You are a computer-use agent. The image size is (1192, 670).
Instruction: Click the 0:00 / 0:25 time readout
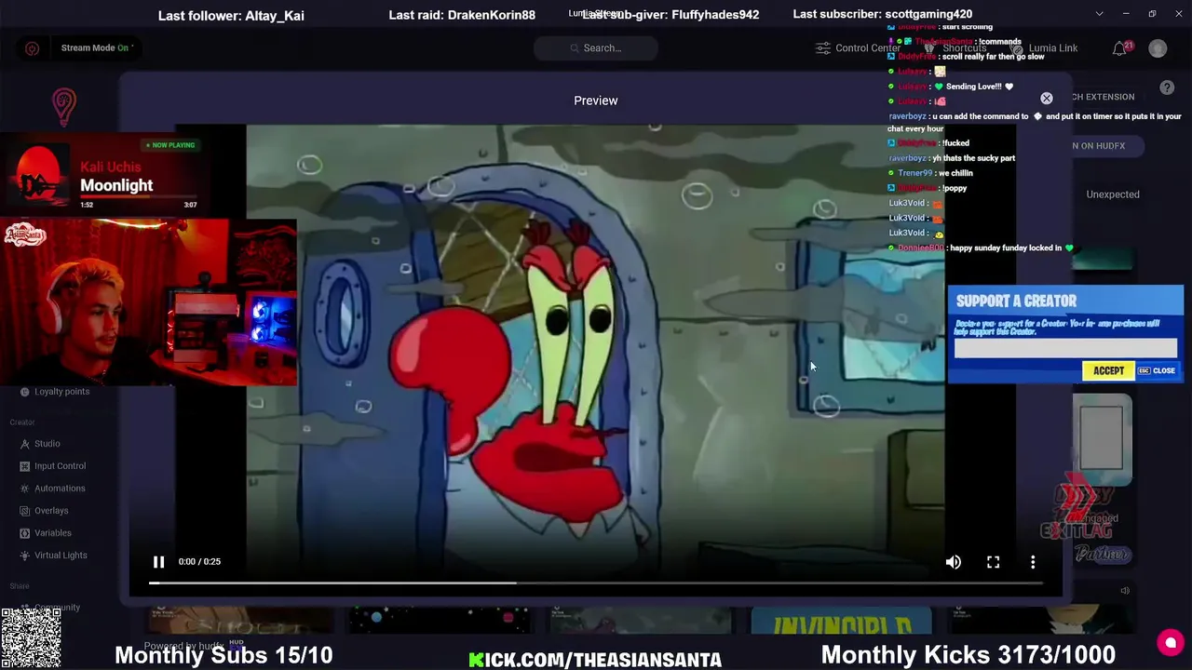(x=199, y=562)
